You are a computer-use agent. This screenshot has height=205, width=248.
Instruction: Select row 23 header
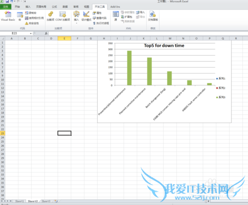(x=2, y=133)
